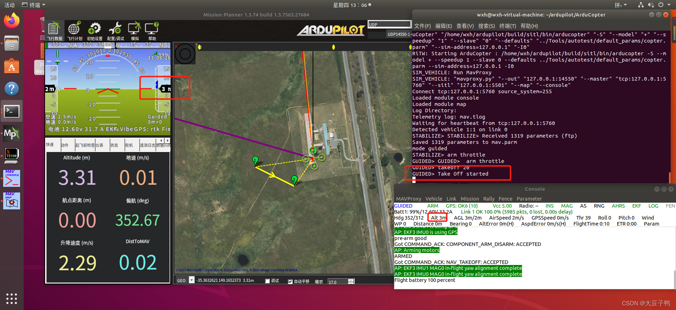Image resolution: width=676 pixels, height=310 pixels.
Task: Uncheck the 自动平移 auto-pan checkbox
Action: tap(290, 281)
